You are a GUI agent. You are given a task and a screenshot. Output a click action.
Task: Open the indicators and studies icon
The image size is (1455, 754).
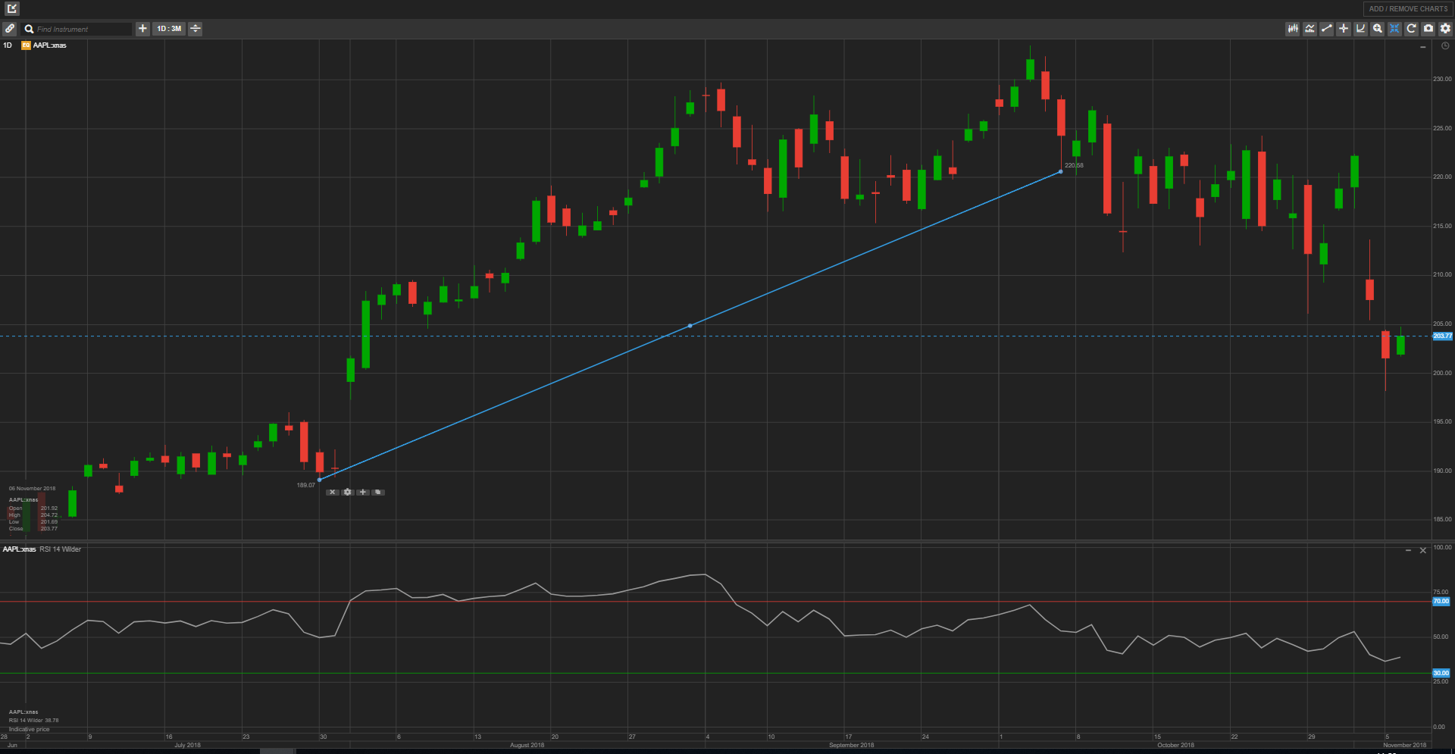[1309, 29]
